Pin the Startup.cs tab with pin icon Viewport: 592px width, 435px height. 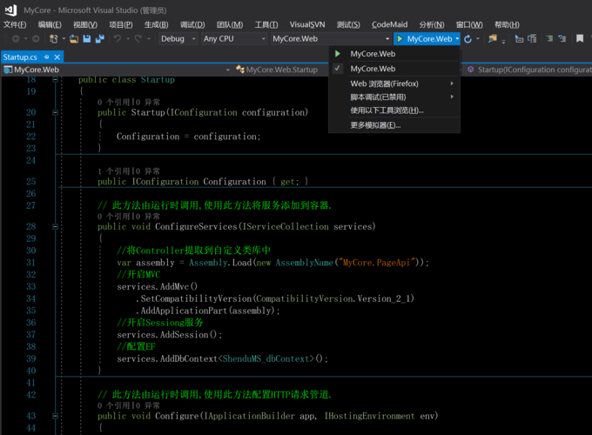pos(46,57)
